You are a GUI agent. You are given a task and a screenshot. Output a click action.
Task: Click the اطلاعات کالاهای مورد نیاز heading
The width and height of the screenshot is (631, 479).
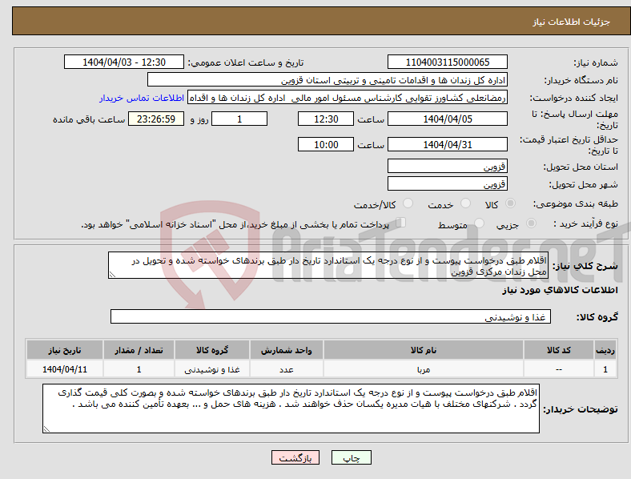point(560,290)
